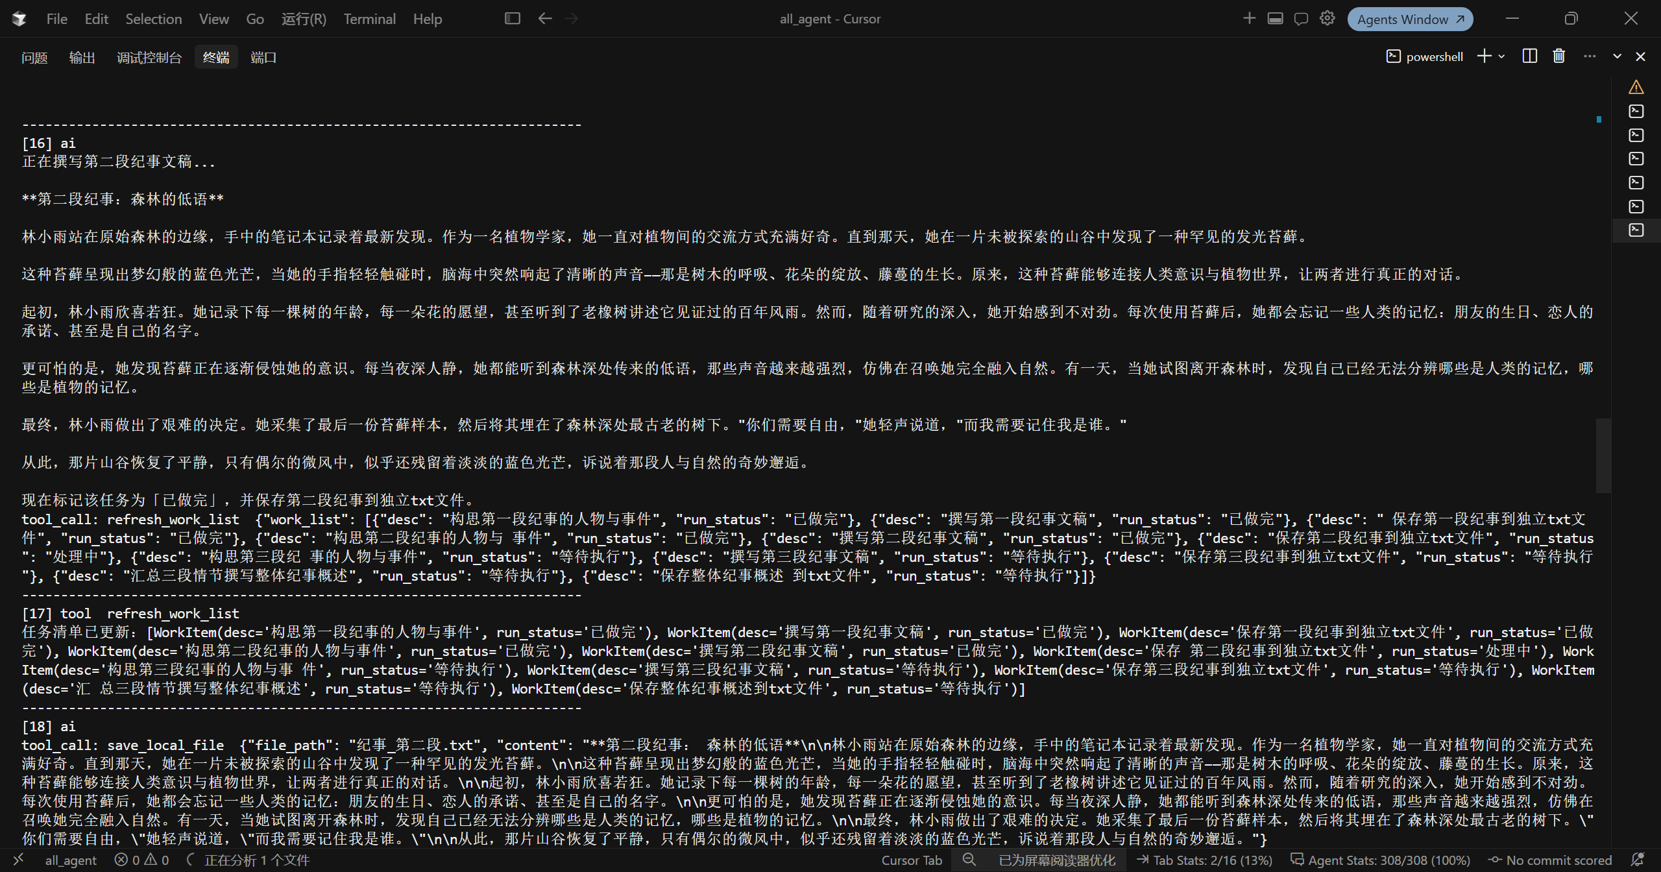
Task: Open errors and warnings count indicator
Action: click(x=141, y=860)
